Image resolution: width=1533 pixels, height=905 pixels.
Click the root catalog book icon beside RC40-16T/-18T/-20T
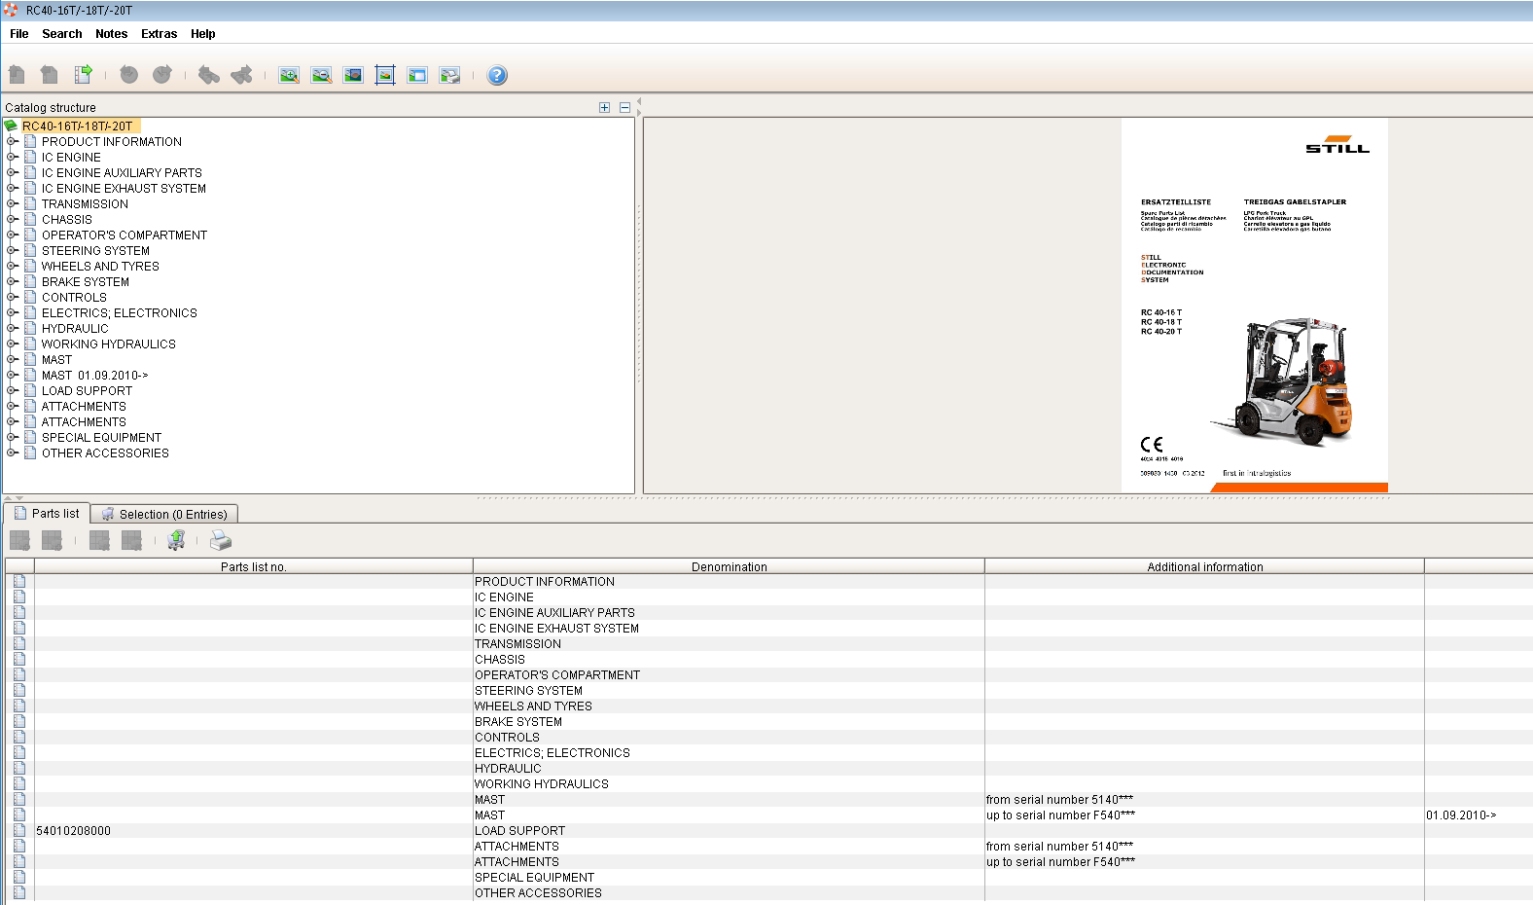(x=11, y=126)
